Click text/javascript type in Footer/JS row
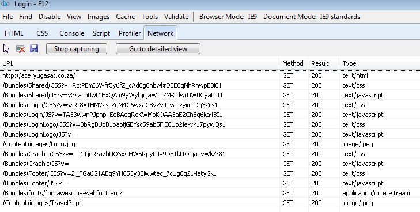The image size is (420, 212). pyautogui.click(x=363, y=183)
